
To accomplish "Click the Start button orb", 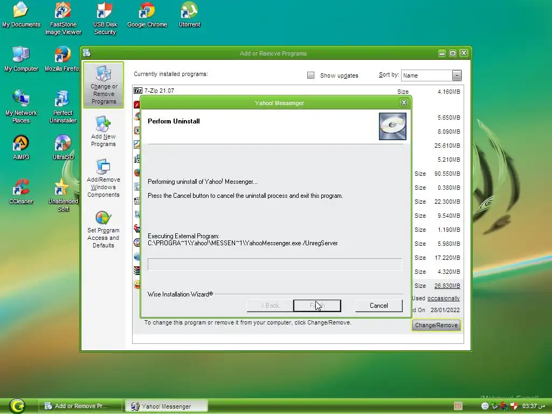I will pyautogui.click(x=17, y=405).
